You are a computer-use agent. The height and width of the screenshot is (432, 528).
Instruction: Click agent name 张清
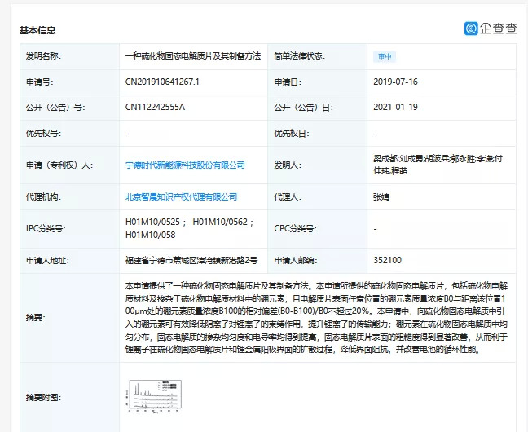pos(381,196)
